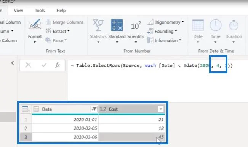Open the Format text dropdown
The image size is (248, 147).
[x=35, y=31]
